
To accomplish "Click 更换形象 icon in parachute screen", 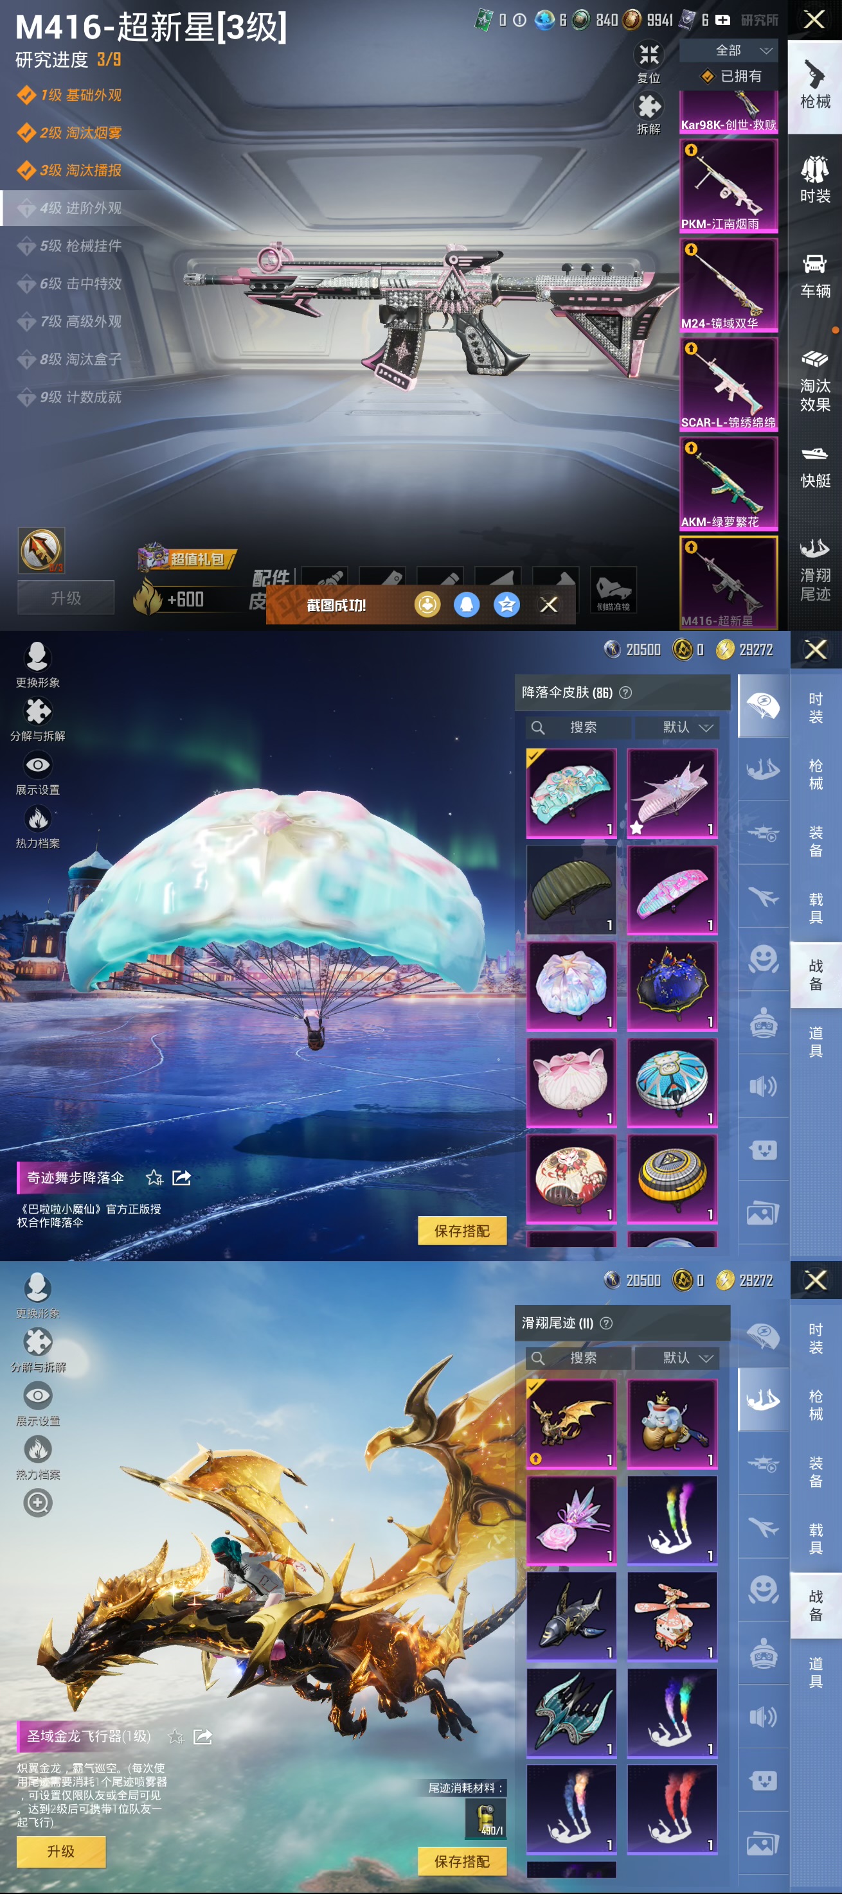I will coord(37,656).
